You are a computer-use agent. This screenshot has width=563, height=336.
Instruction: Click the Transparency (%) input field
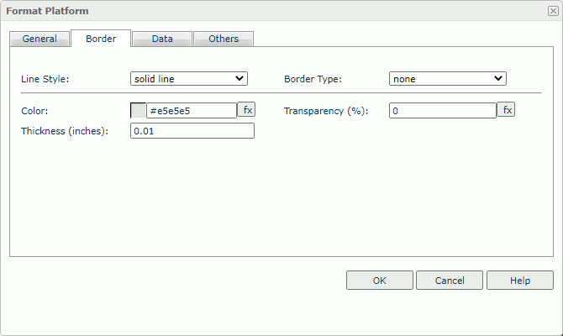coord(442,110)
